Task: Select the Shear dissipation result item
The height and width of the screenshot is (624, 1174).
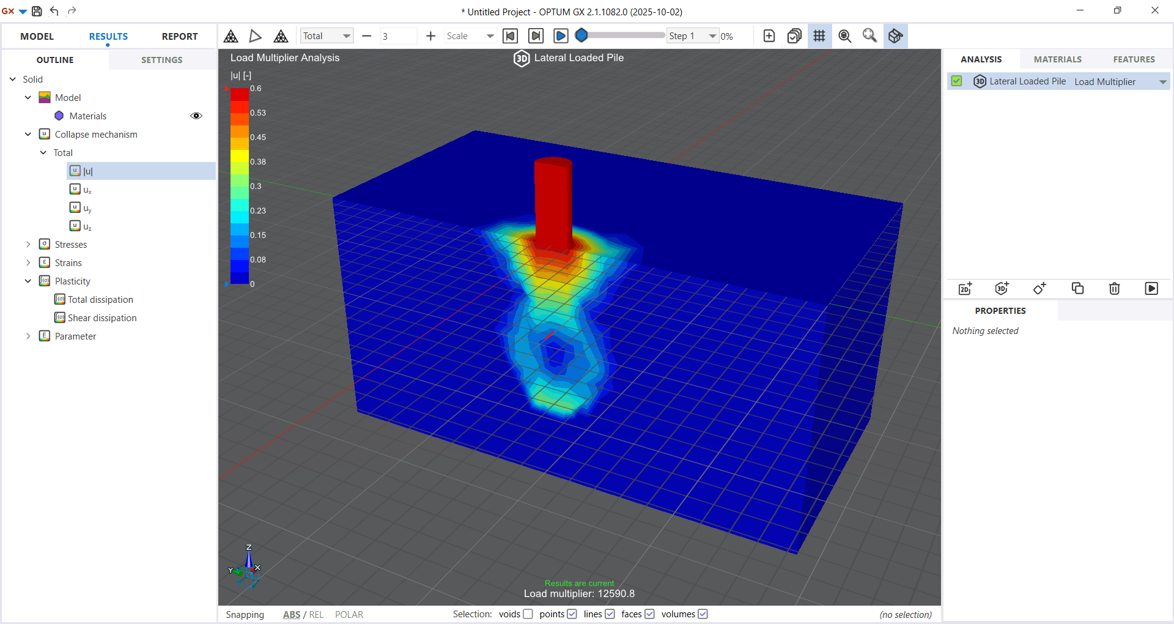Action: click(102, 318)
